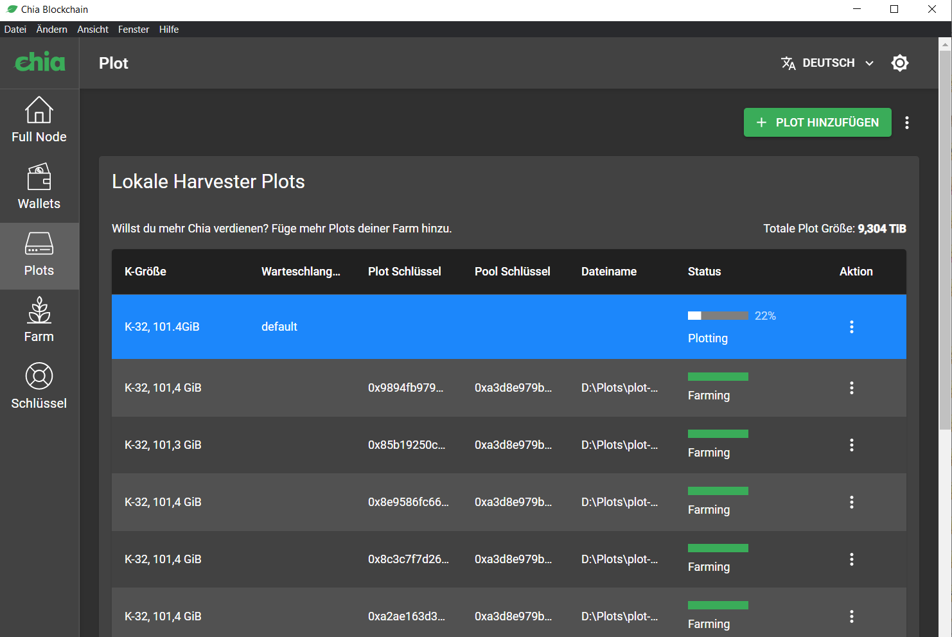Click the Farming progress bar for plot 0x85b19250c
Viewport: 952px width, 637px height.
coord(718,434)
